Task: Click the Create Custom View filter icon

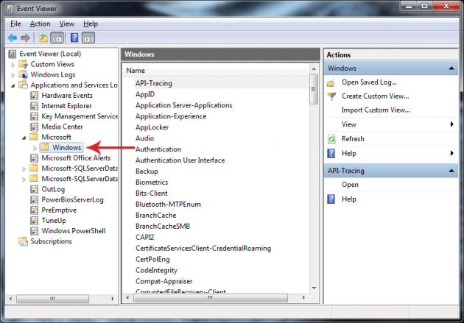Action: [331, 96]
